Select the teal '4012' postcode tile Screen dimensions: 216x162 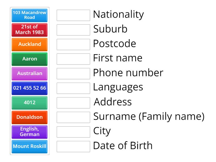(29, 103)
